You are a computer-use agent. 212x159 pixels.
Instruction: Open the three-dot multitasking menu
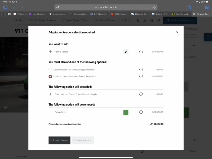tap(106, 2)
